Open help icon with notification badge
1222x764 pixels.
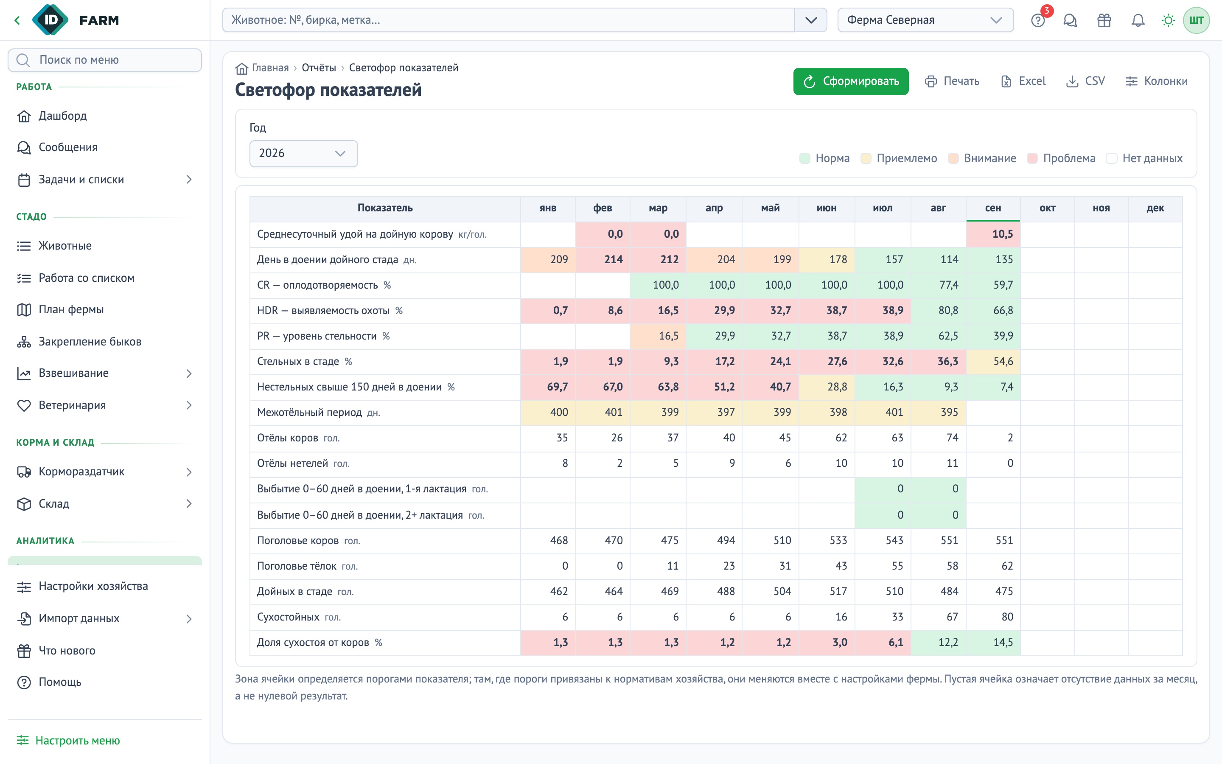coord(1038,20)
